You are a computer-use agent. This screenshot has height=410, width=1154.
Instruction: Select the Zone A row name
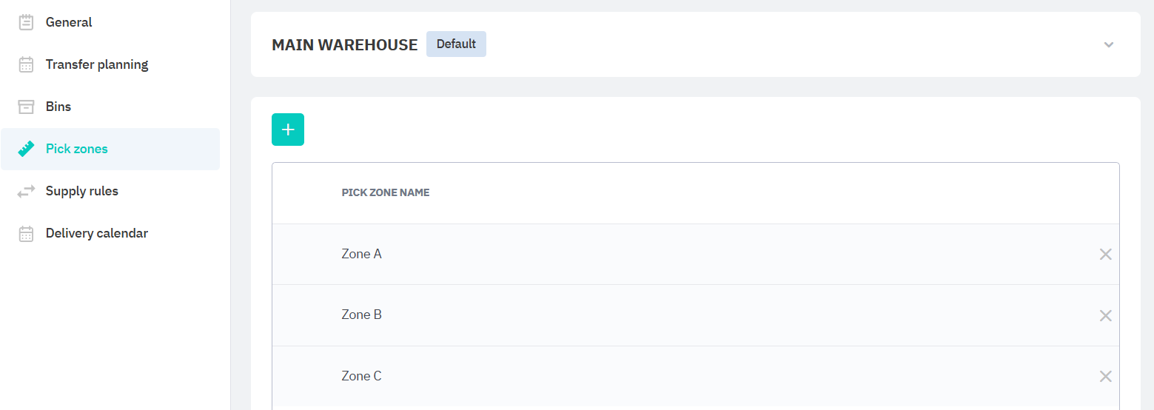pyautogui.click(x=361, y=254)
